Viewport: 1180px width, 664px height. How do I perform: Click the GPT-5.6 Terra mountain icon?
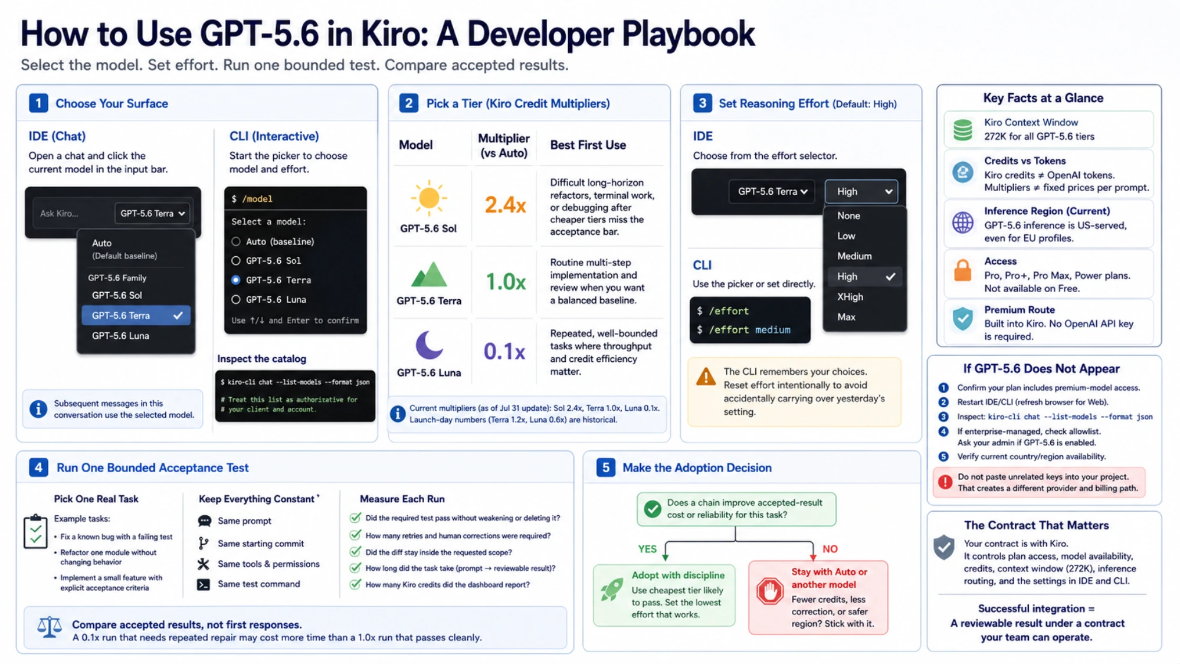429,275
